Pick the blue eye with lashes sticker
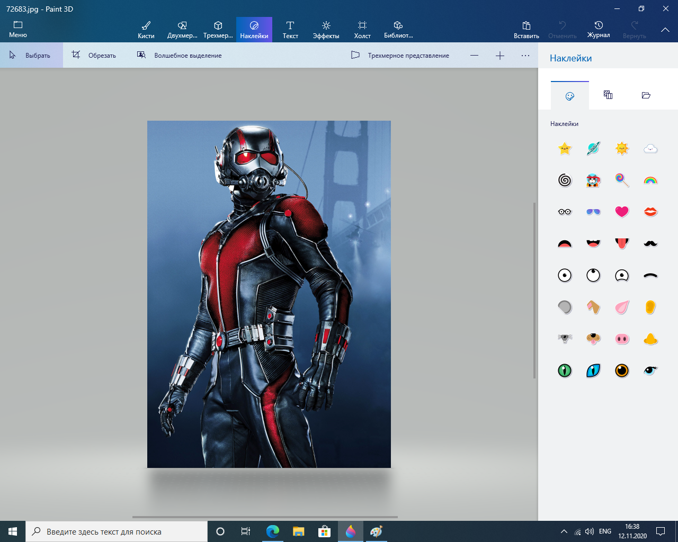The width and height of the screenshot is (678, 542). tap(650, 371)
